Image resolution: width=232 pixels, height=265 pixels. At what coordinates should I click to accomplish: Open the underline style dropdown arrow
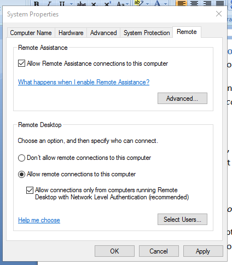pos(71,4)
